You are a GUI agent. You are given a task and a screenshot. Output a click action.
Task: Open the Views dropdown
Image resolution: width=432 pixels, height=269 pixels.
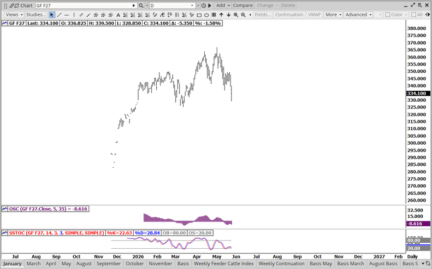point(14,15)
